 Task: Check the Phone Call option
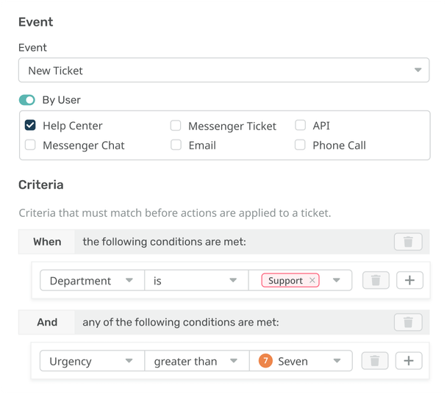pos(300,145)
